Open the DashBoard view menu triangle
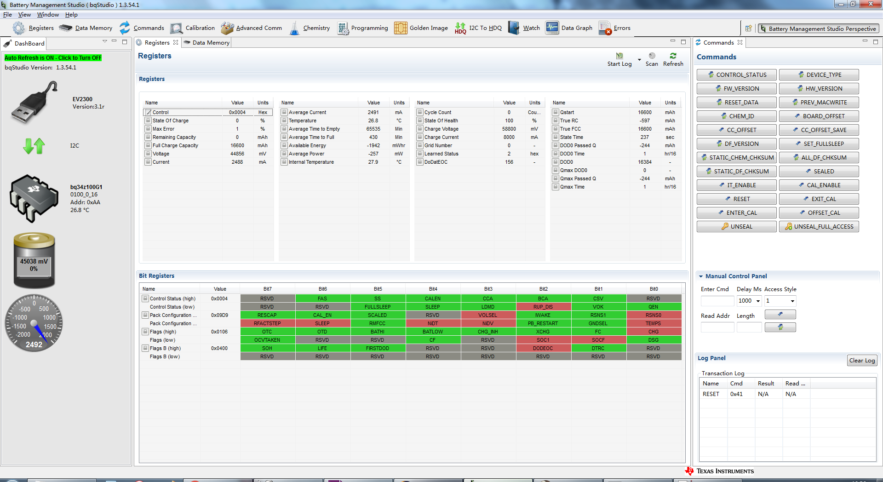 point(105,41)
